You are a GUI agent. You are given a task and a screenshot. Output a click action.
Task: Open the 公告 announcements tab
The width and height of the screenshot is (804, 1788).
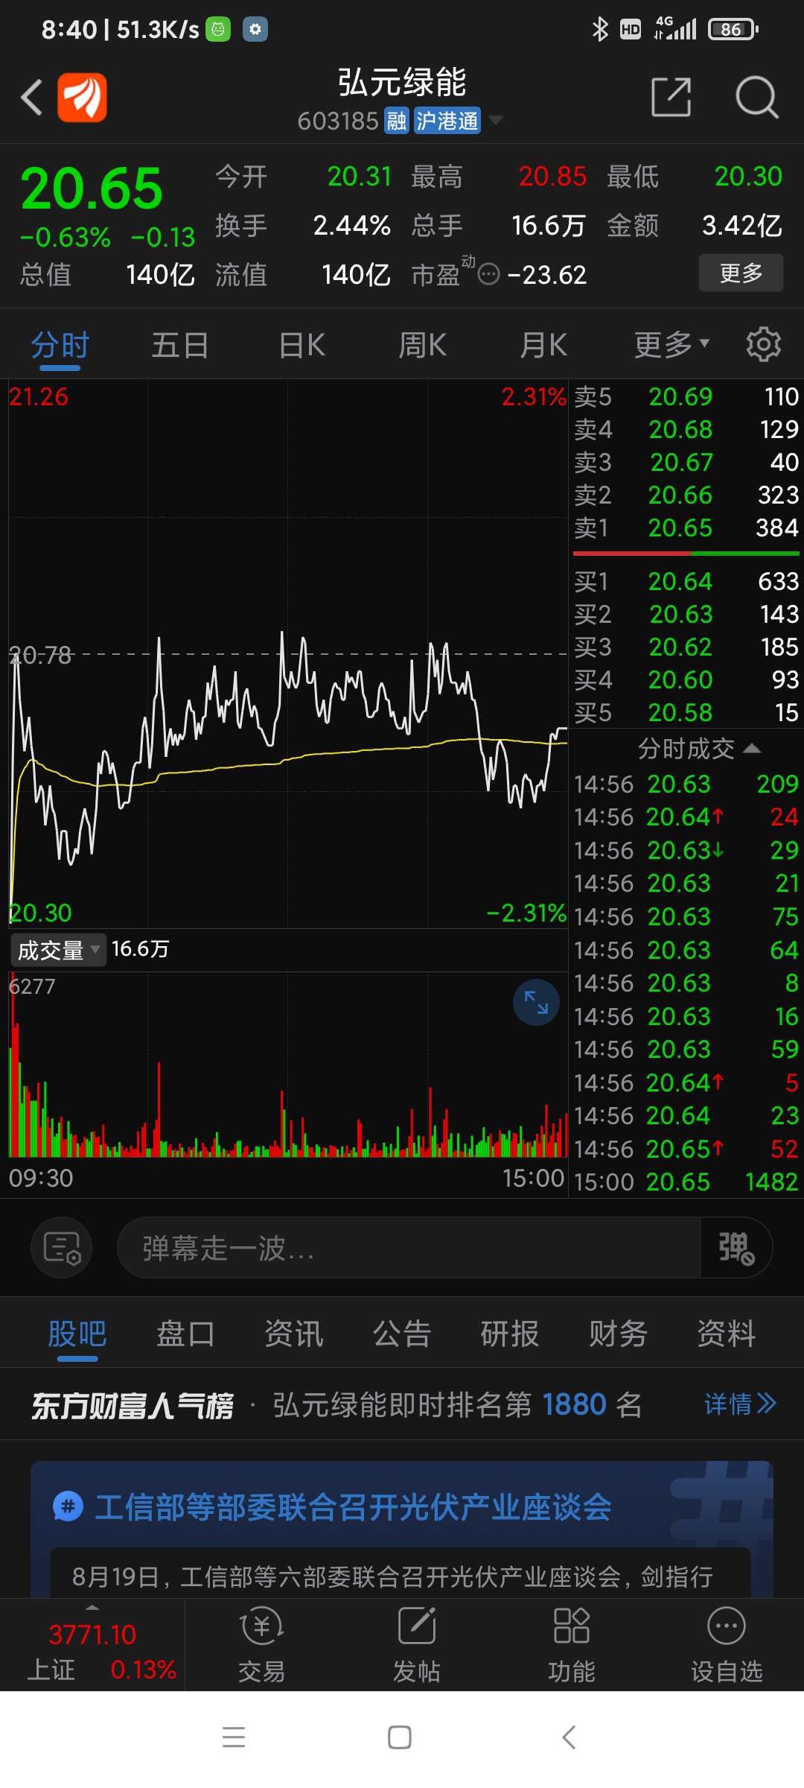tap(402, 1334)
